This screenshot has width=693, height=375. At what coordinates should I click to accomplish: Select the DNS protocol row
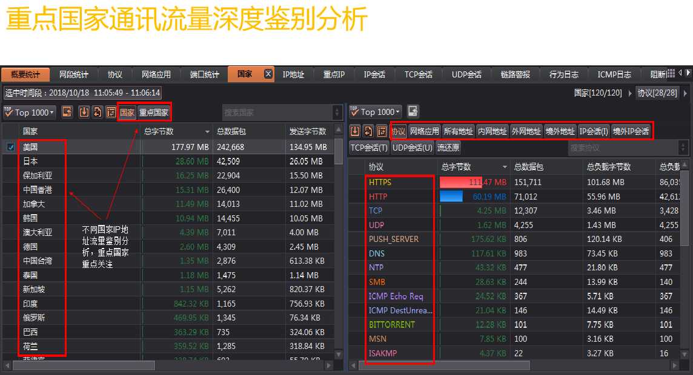pos(514,253)
